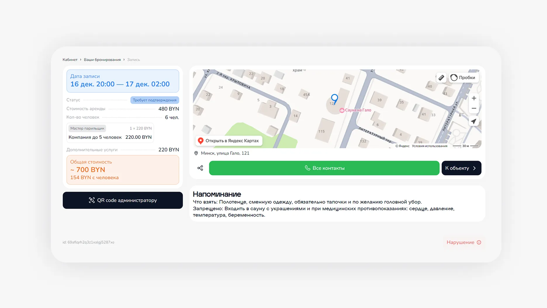Center map on my location arrow
The width and height of the screenshot is (547, 308).
474,121
